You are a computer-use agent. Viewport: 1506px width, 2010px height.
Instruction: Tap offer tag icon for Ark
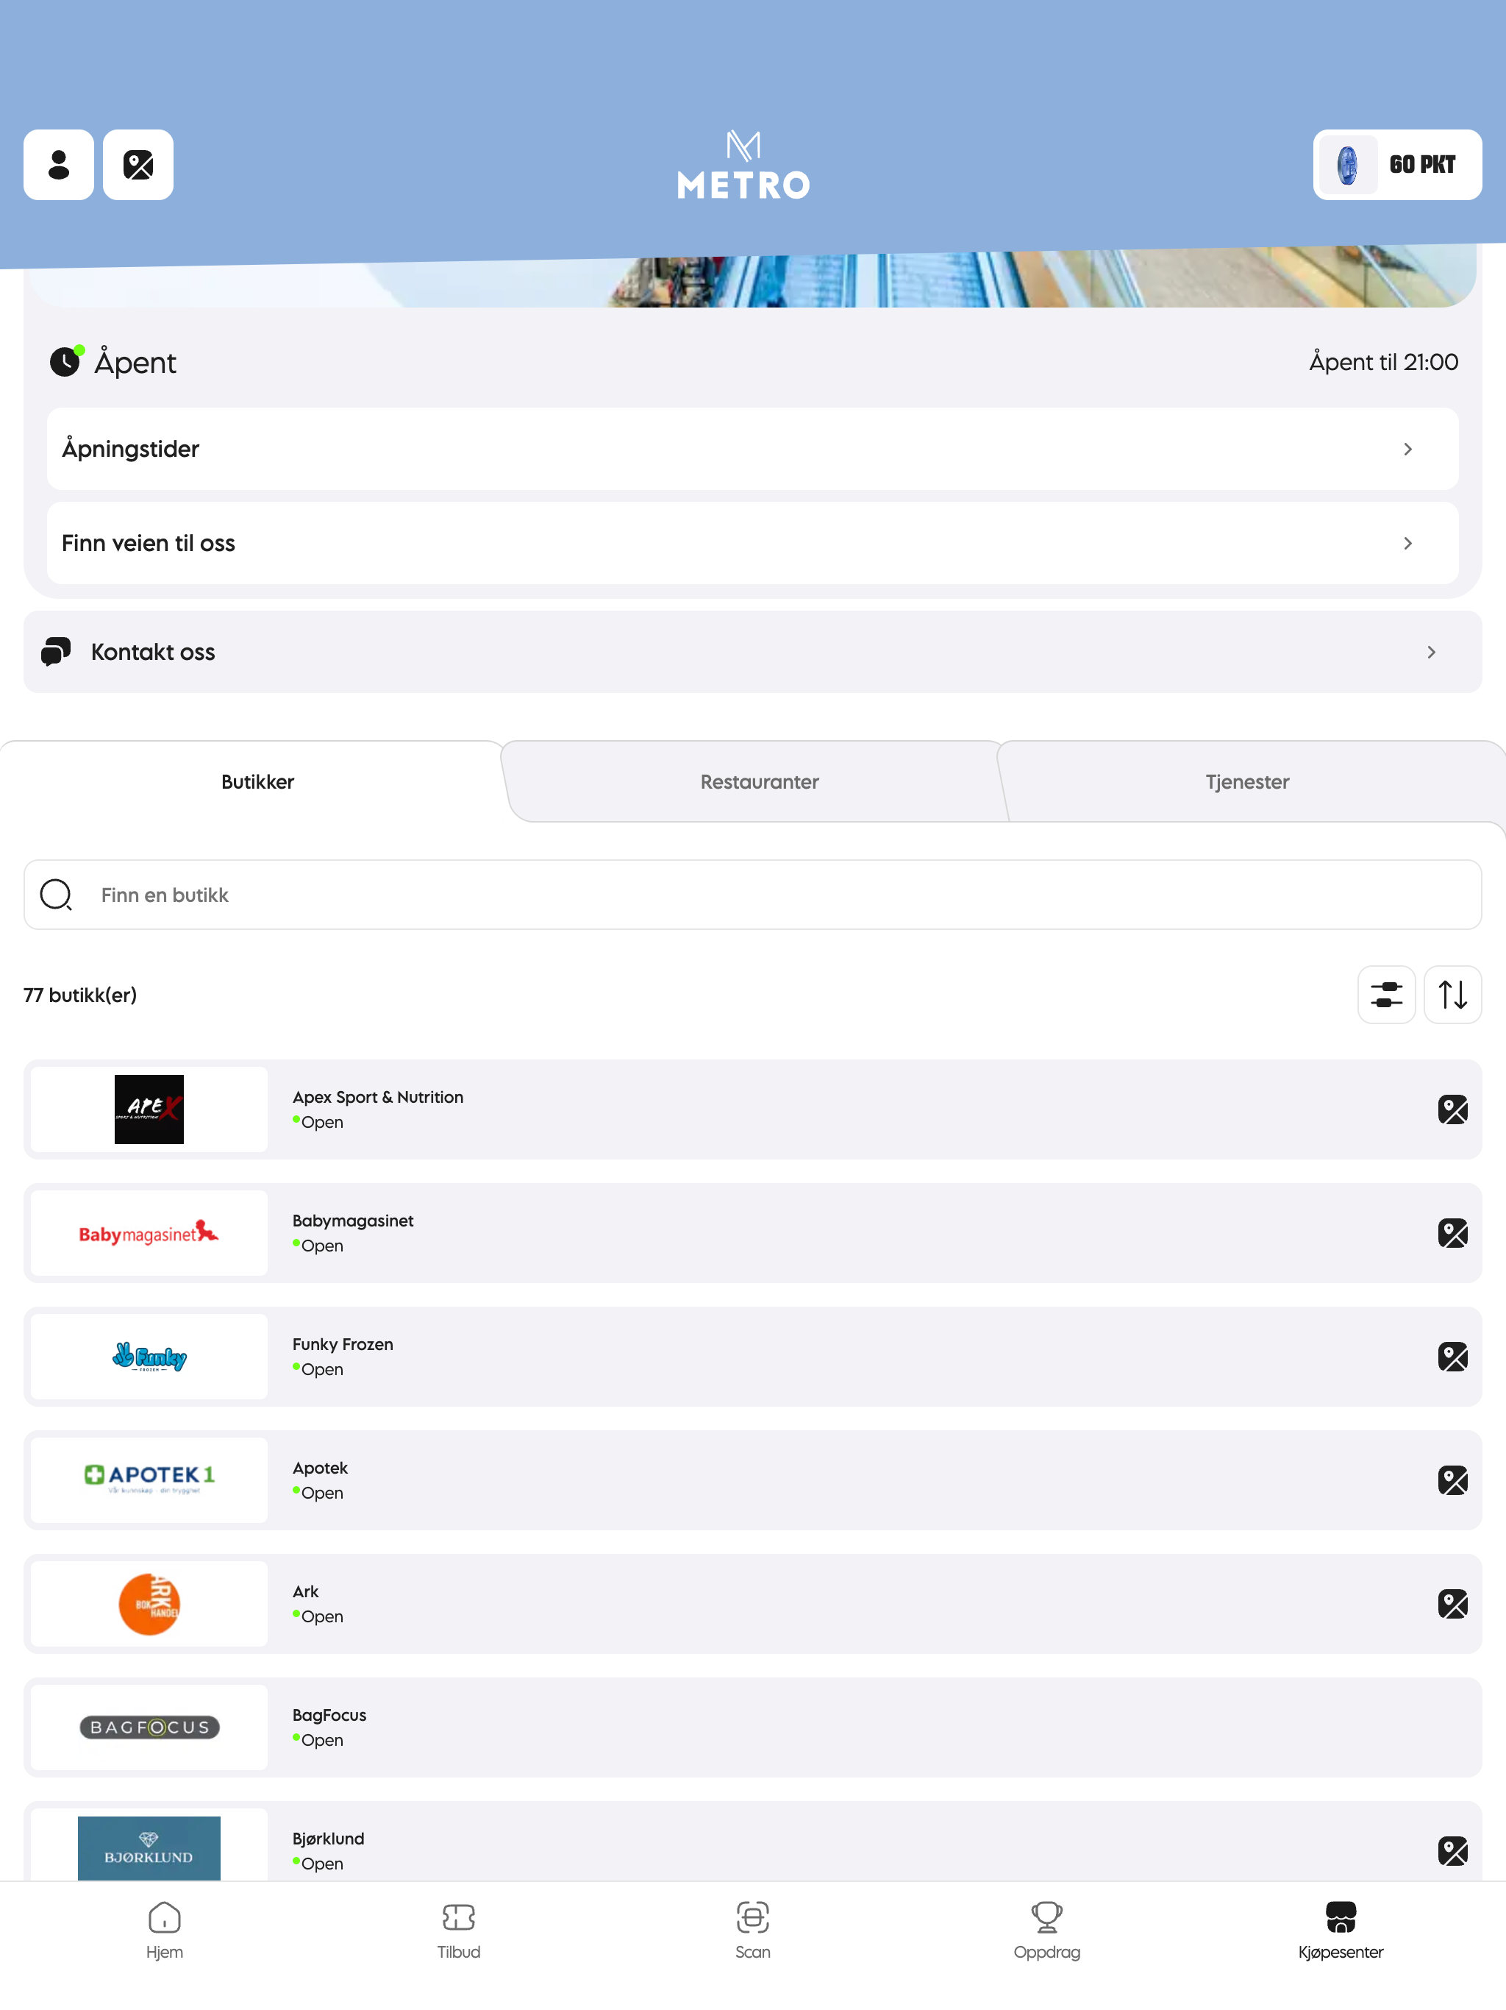1452,1604
